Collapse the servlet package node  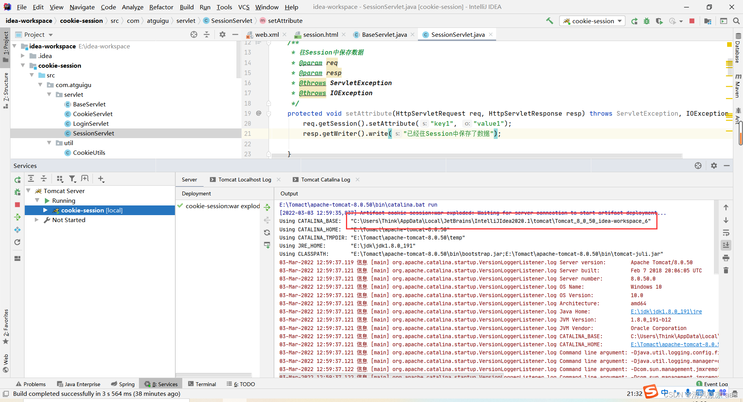[x=49, y=94]
